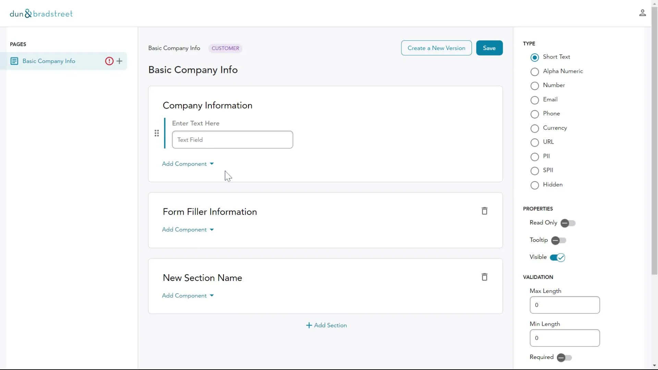Delete the New Section Name section
The width and height of the screenshot is (658, 370).
[484, 277]
